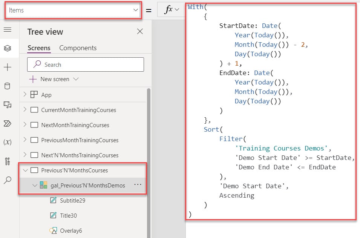Click 'Training Courses Demos' in the formula

tap(281, 148)
